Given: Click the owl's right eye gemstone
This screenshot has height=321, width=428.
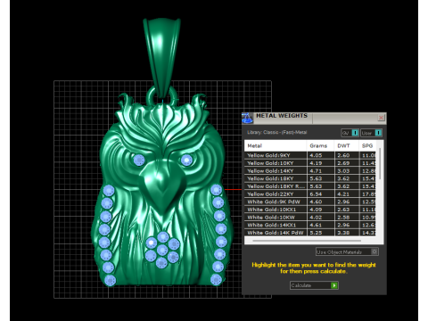Looking at the screenshot, I should [186, 160].
